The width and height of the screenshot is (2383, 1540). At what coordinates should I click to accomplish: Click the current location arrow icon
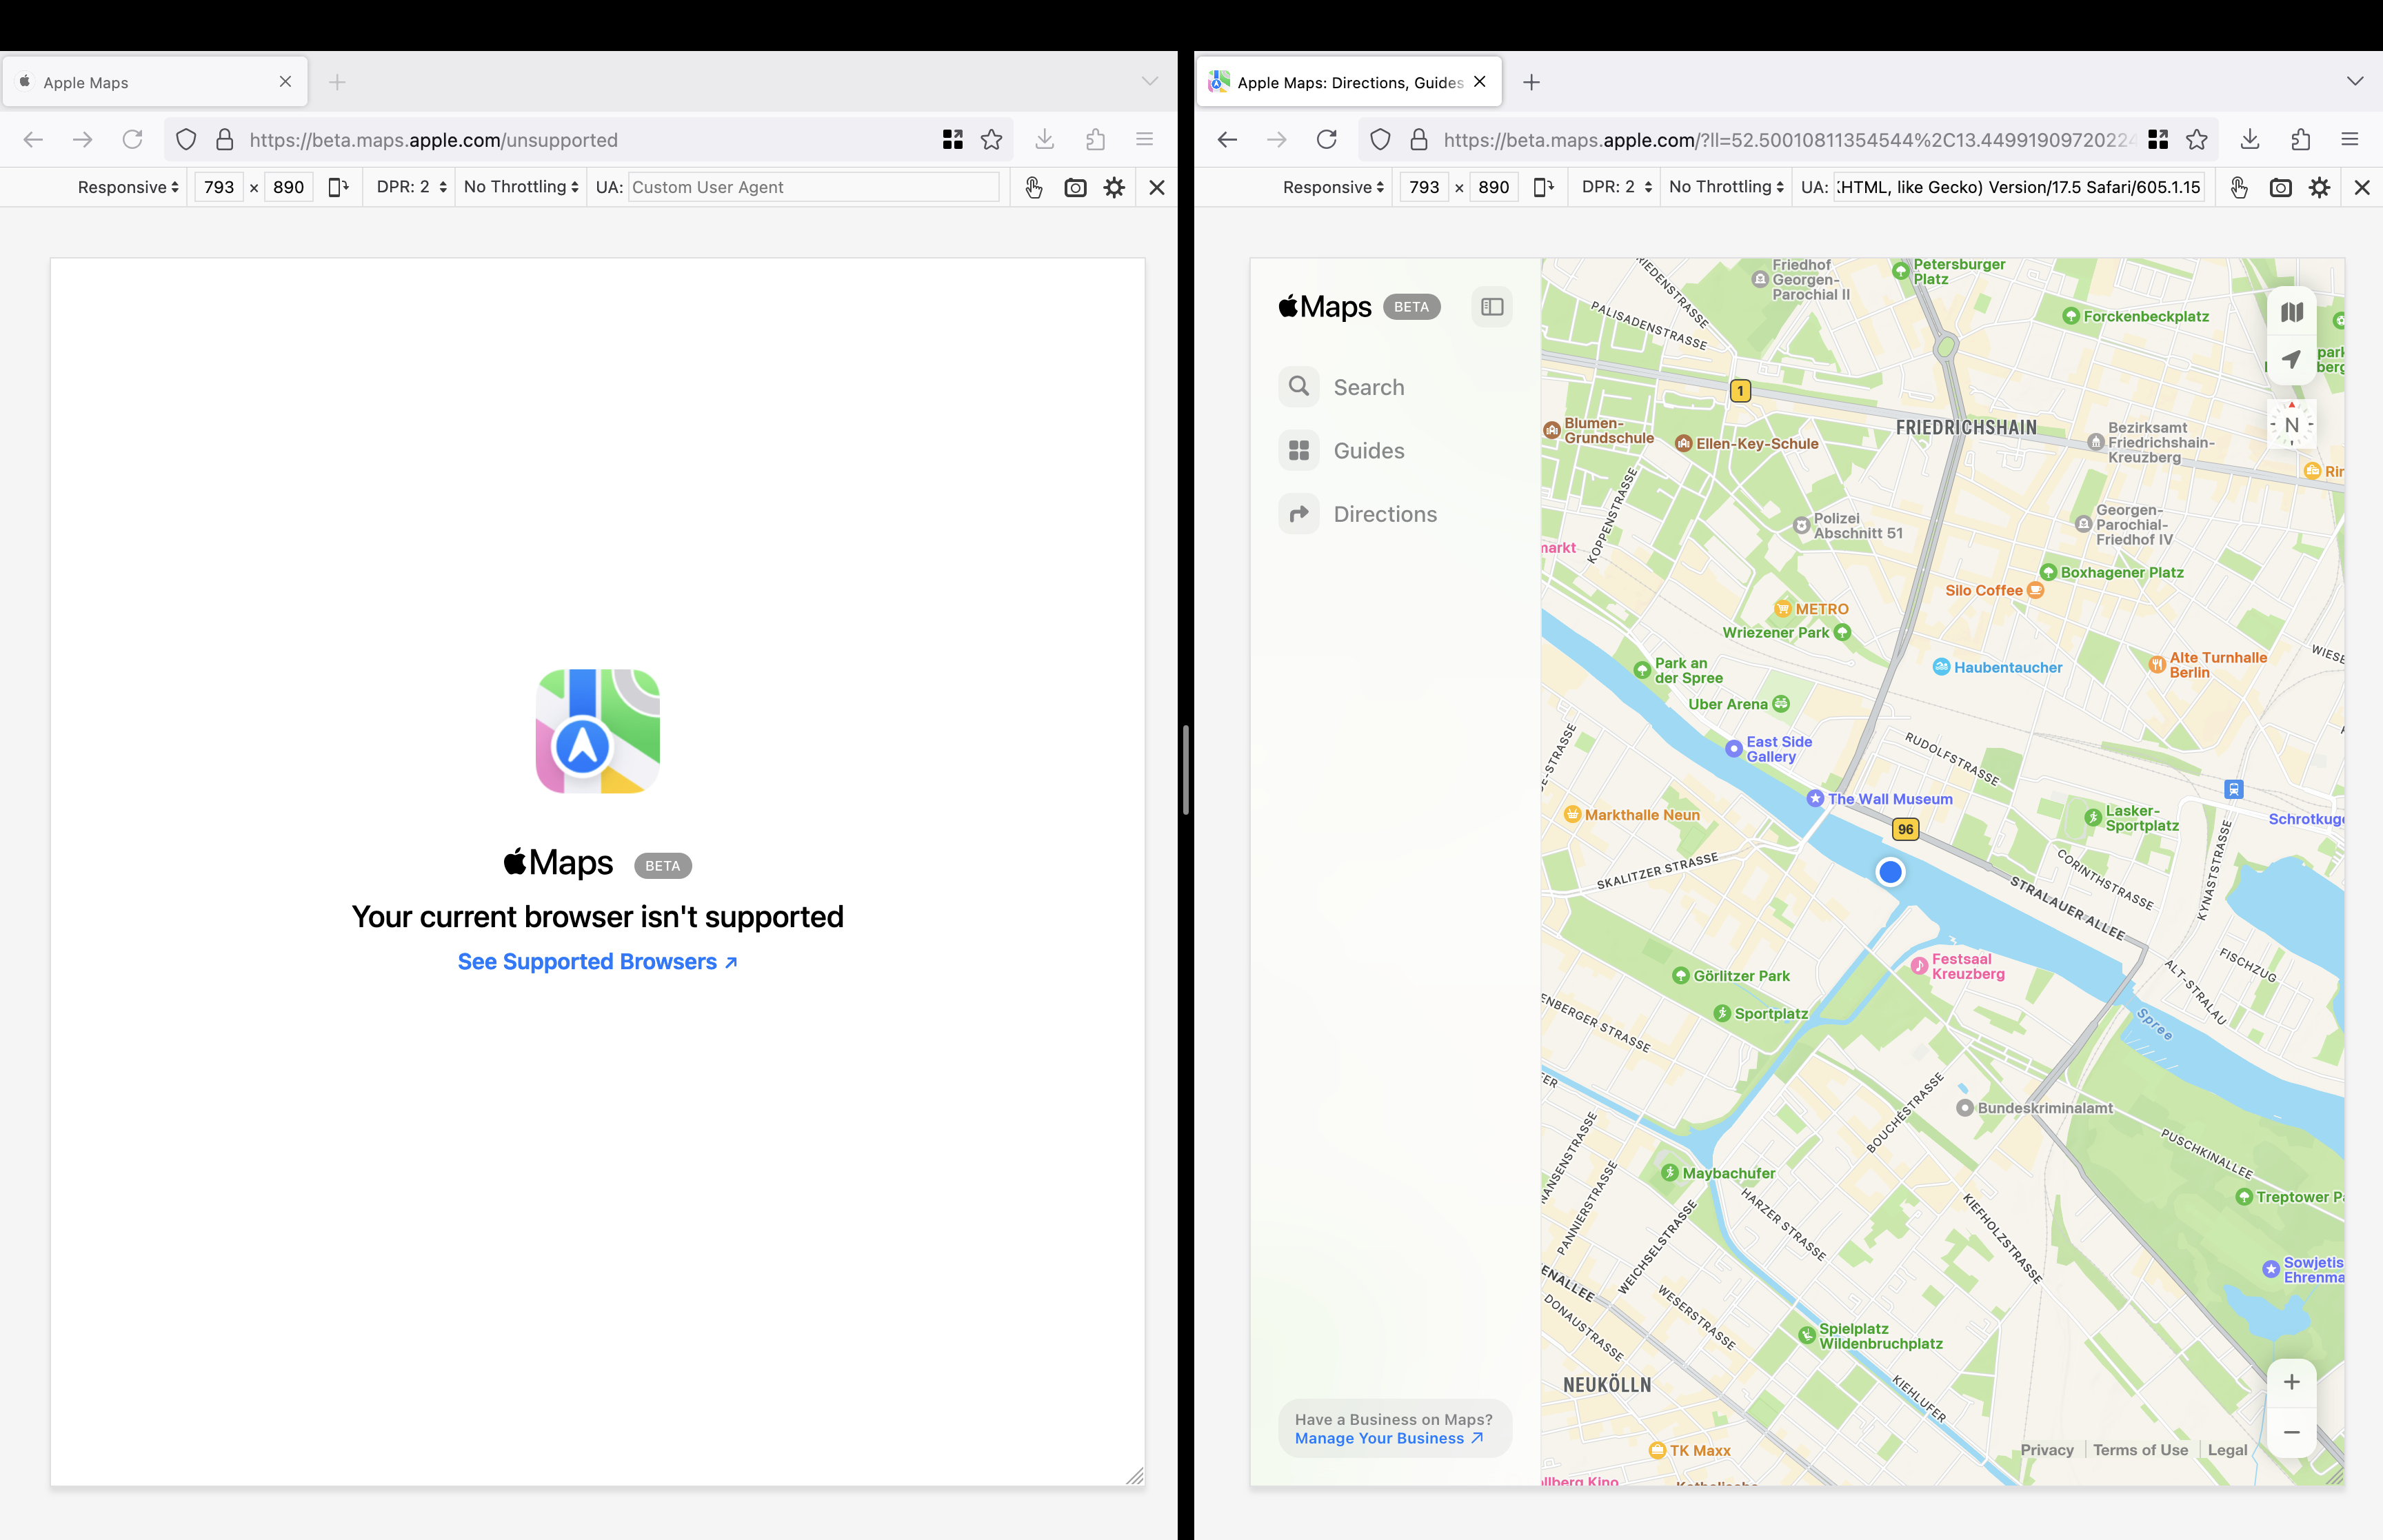[x=2291, y=360]
